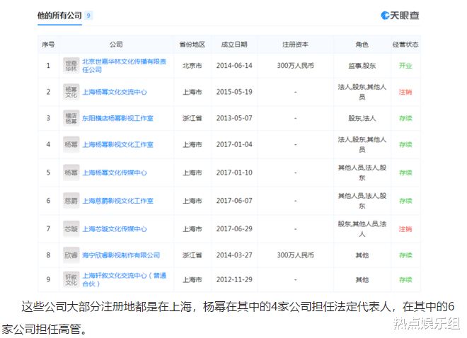This screenshot has width=467, height=338.
Task: Click the 轩叙文化 logo thumbnail
Action: [71, 280]
